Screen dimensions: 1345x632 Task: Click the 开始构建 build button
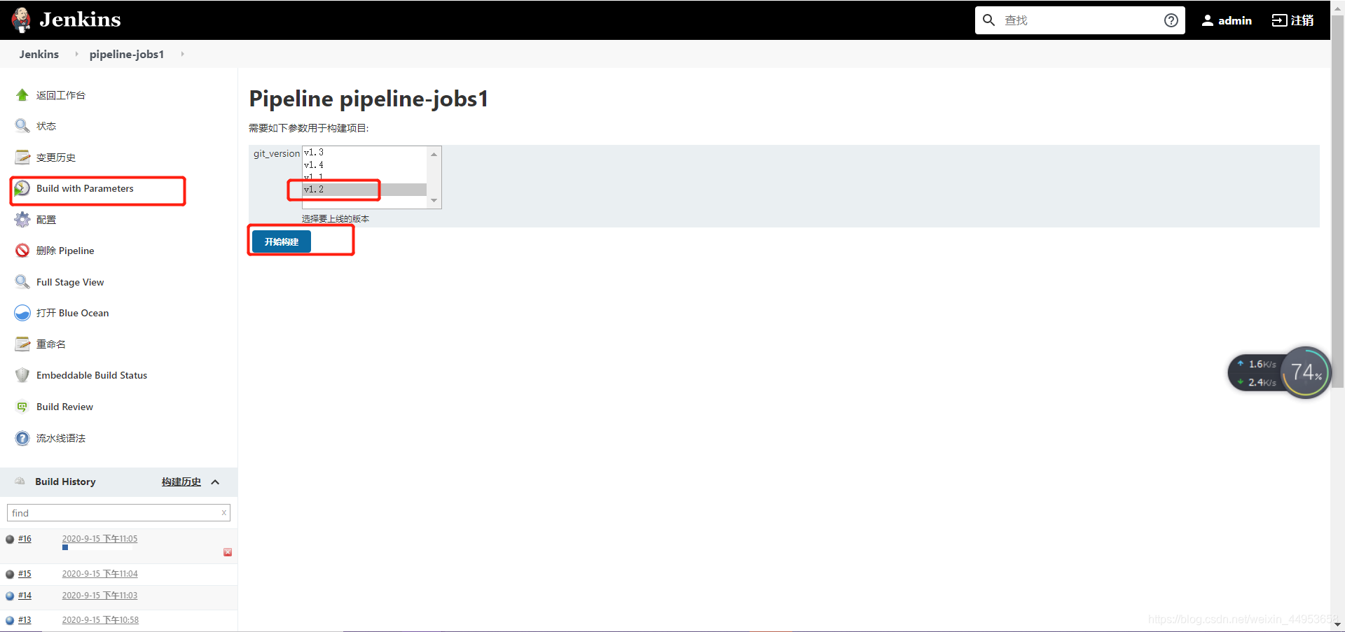281,241
